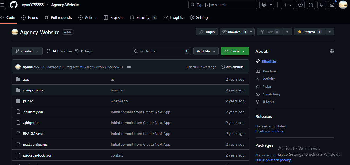The width and height of the screenshot is (350, 165).
Task: Click Create a new release
Action: point(270,131)
